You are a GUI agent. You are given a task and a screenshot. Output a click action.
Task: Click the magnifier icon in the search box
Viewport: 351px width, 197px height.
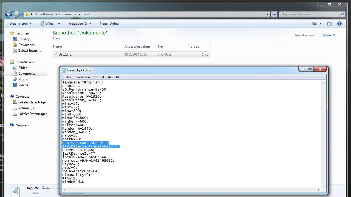[342, 14]
